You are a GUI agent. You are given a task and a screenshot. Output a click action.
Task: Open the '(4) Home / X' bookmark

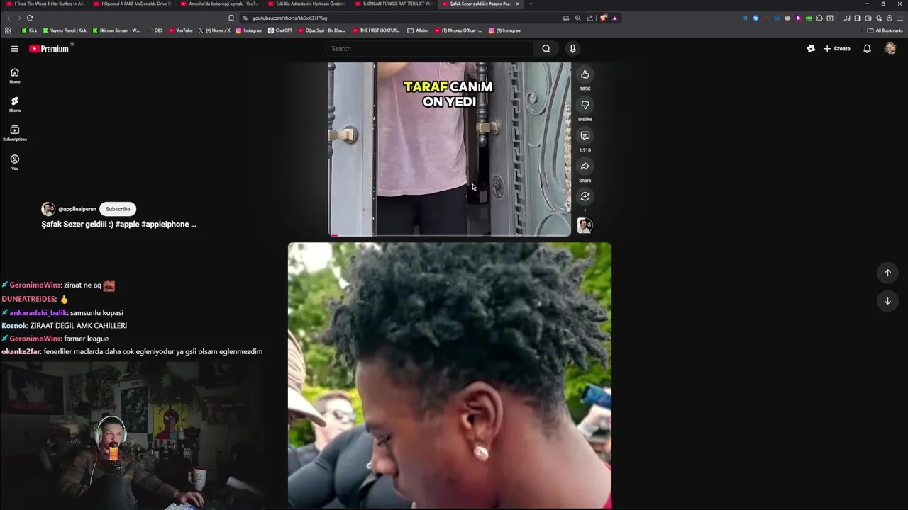click(x=215, y=30)
